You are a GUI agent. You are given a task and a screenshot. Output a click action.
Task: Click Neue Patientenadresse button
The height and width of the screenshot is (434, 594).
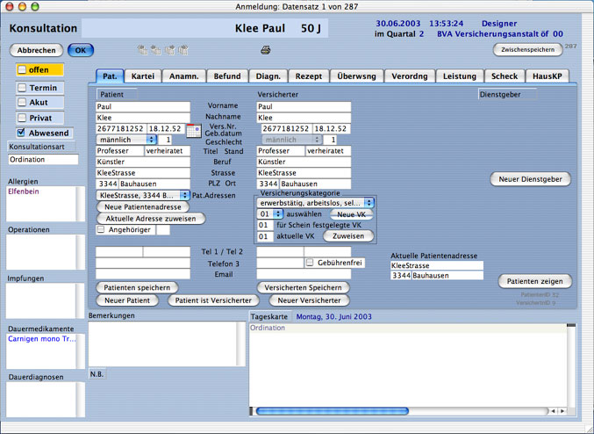click(x=143, y=206)
